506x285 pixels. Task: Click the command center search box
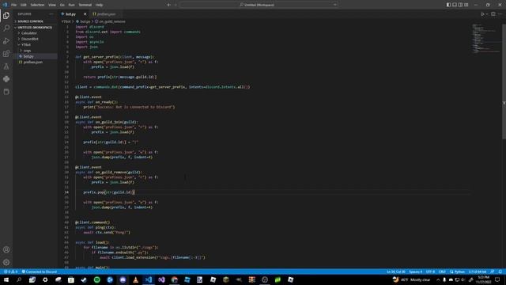259,5
